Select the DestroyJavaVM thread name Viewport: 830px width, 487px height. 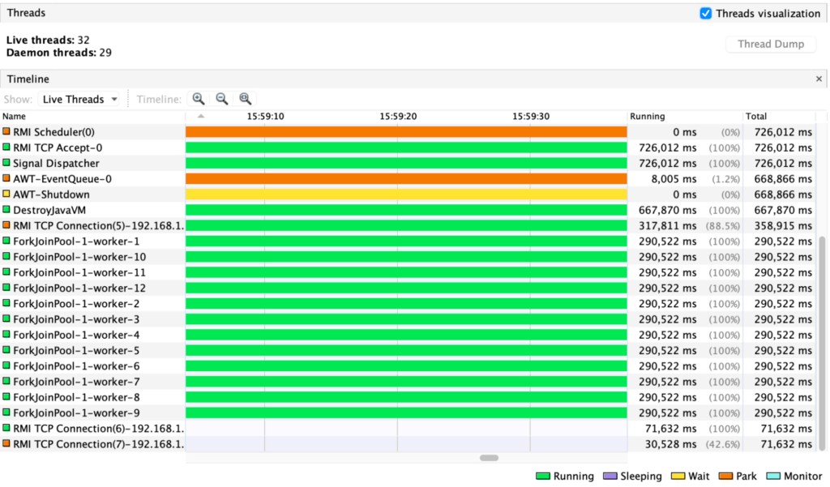coord(49,210)
